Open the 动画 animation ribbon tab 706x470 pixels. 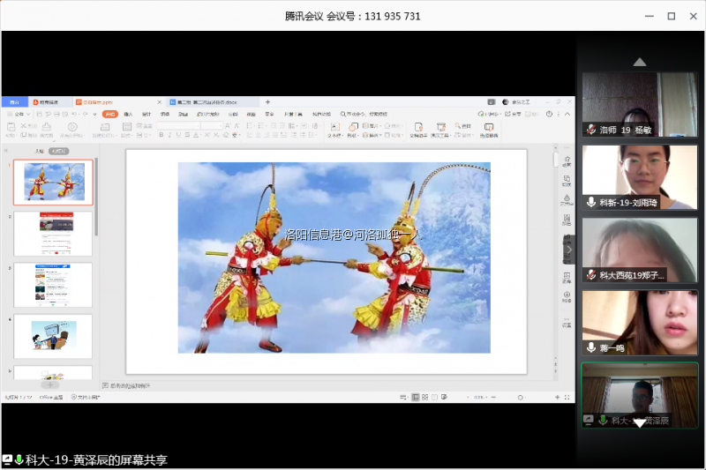click(x=183, y=115)
